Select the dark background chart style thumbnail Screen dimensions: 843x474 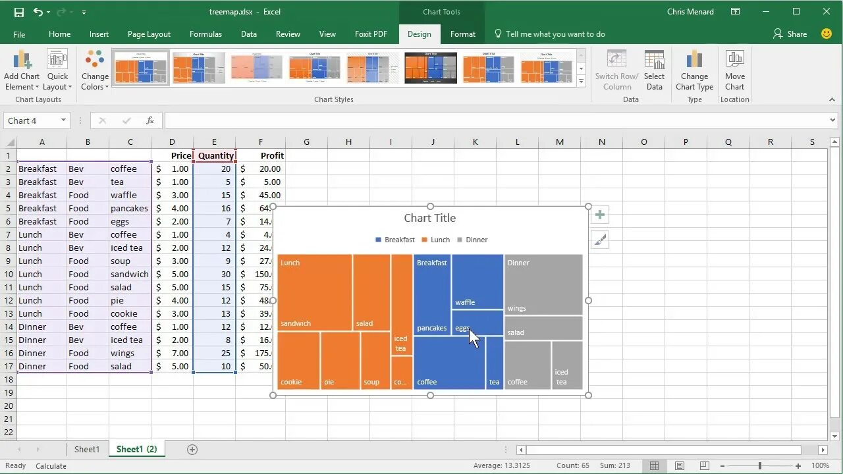[431, 67]
